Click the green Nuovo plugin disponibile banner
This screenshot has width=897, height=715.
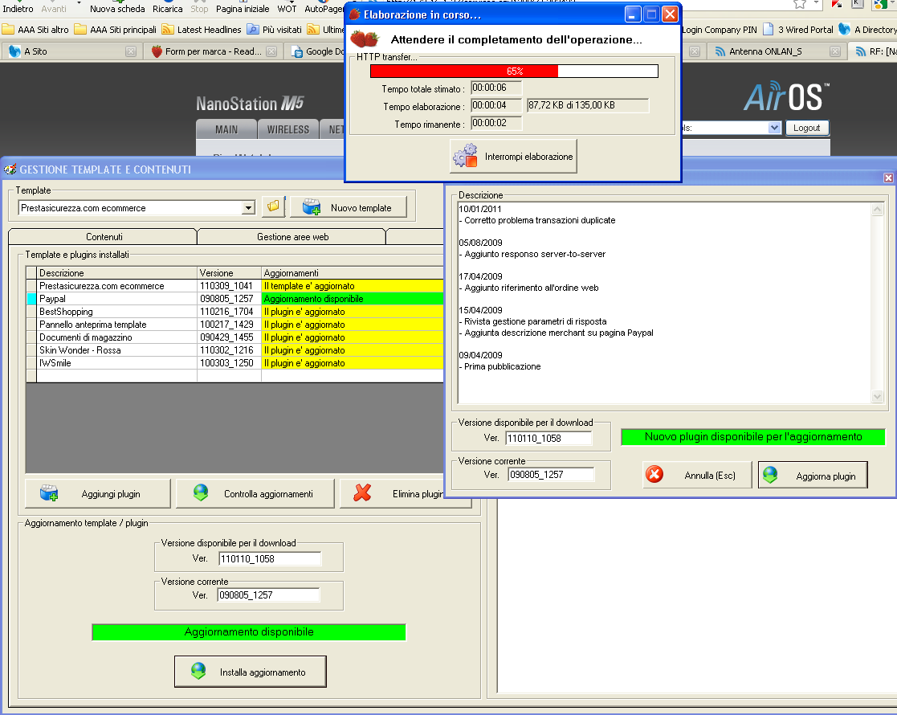[x=752, y=437]
